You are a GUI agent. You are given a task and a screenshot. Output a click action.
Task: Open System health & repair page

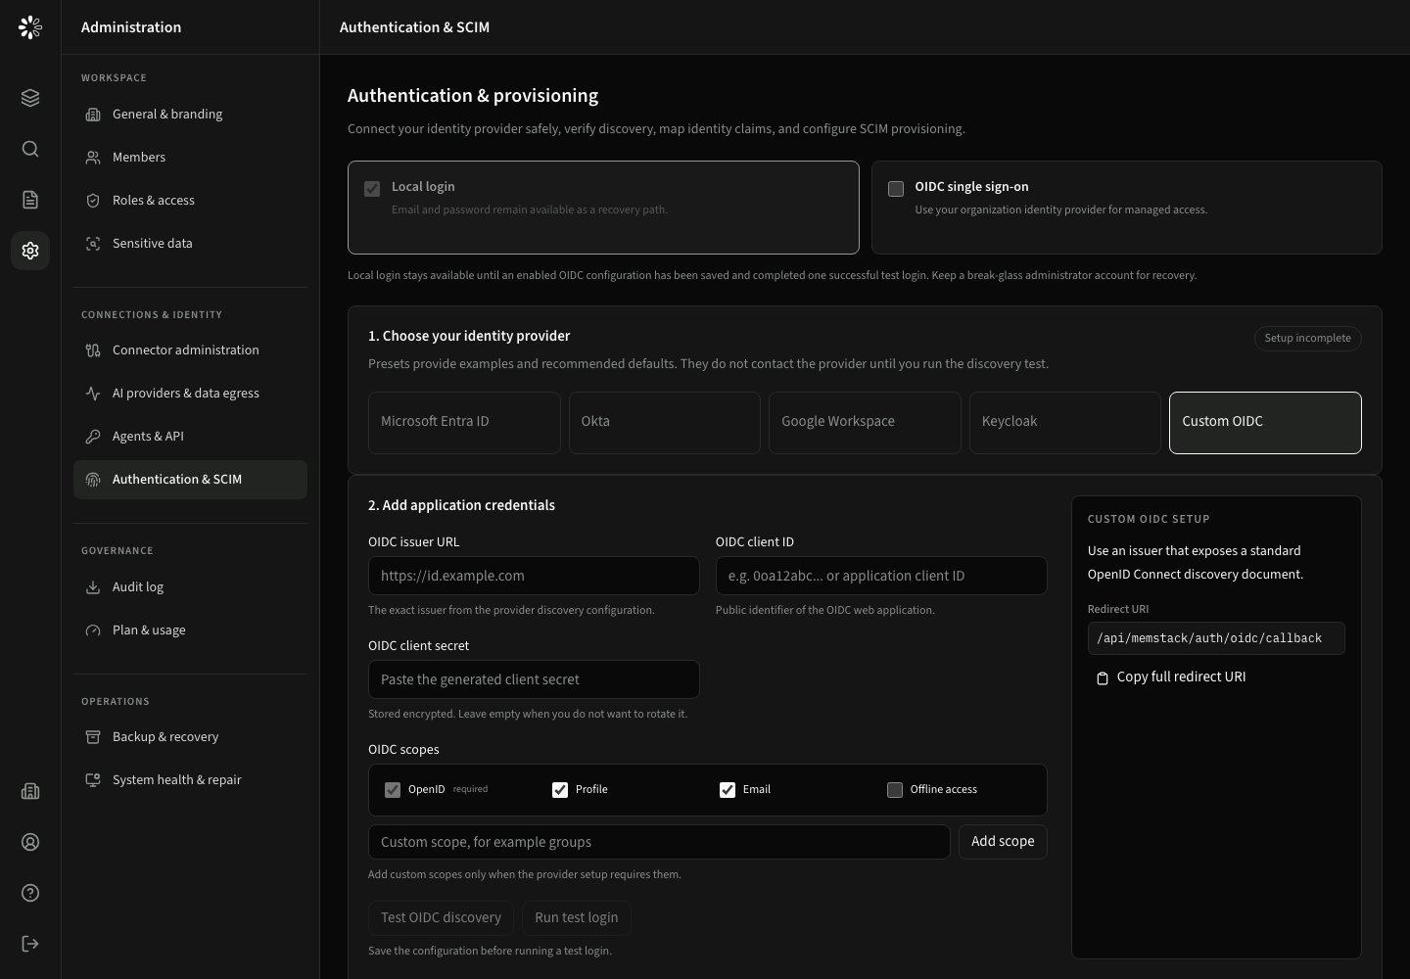[190, 780]
